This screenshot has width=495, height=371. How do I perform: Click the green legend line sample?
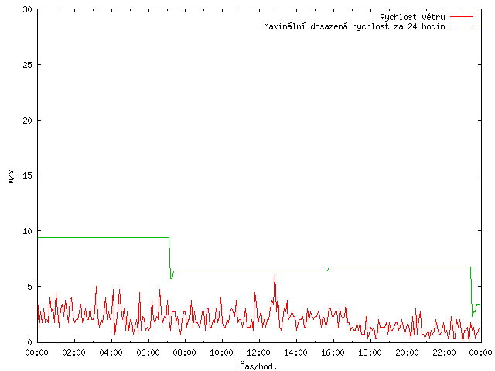tap(461, 26)
